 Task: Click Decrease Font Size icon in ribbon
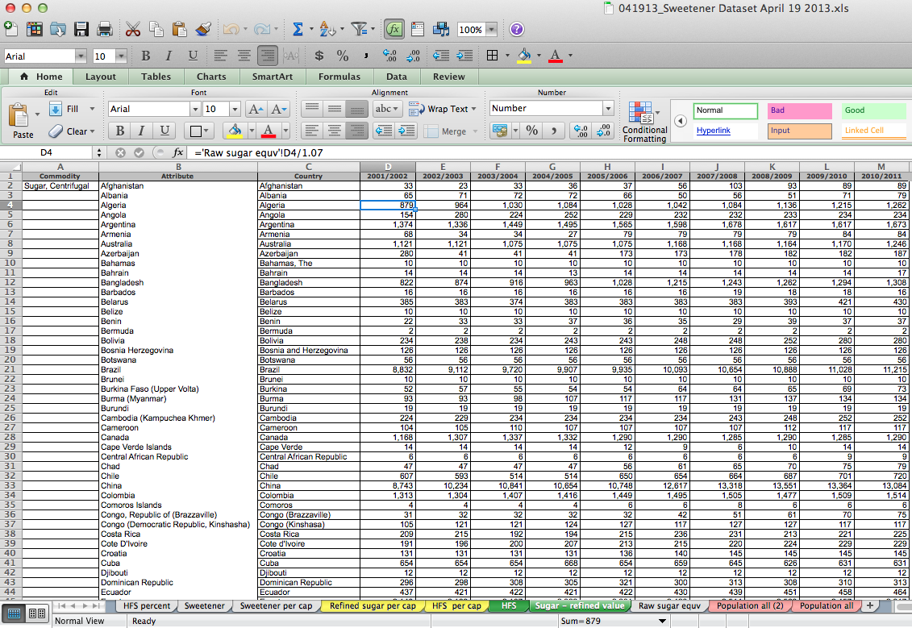click(x=279, y=109)
